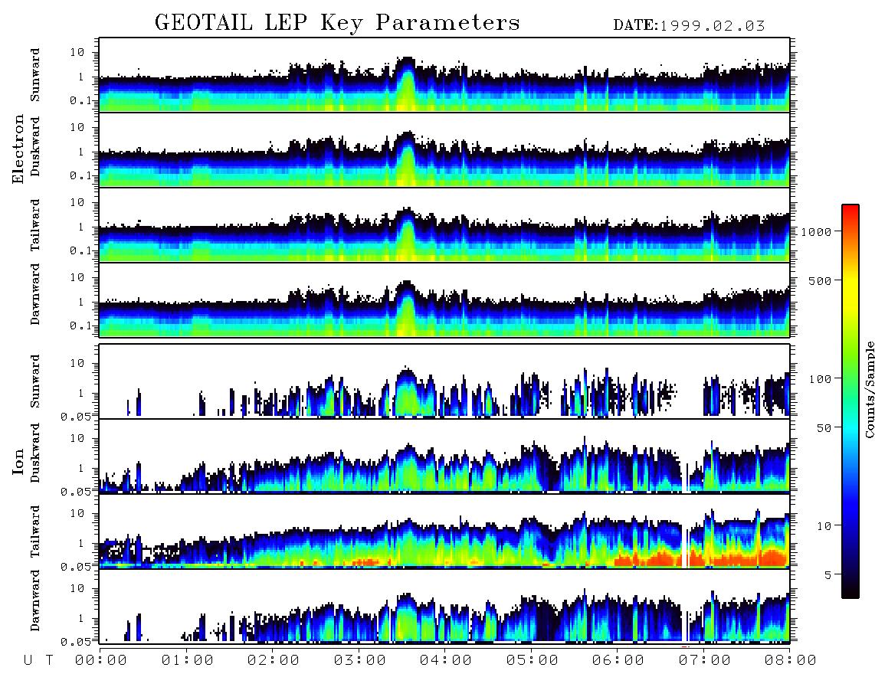The width and height of the screenshot is (875, 674).
Task: Click the 0.05 tick on ion Dawnward axis
Action: (76, 642)
